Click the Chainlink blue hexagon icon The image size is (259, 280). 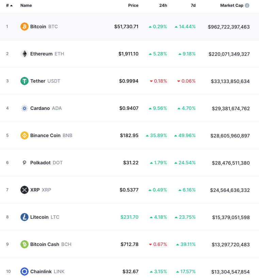pos(25,271)
